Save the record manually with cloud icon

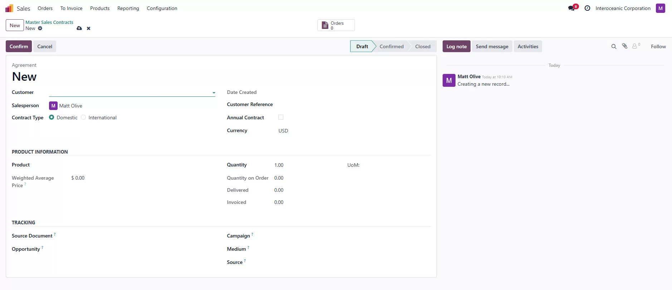coord(79,28)
